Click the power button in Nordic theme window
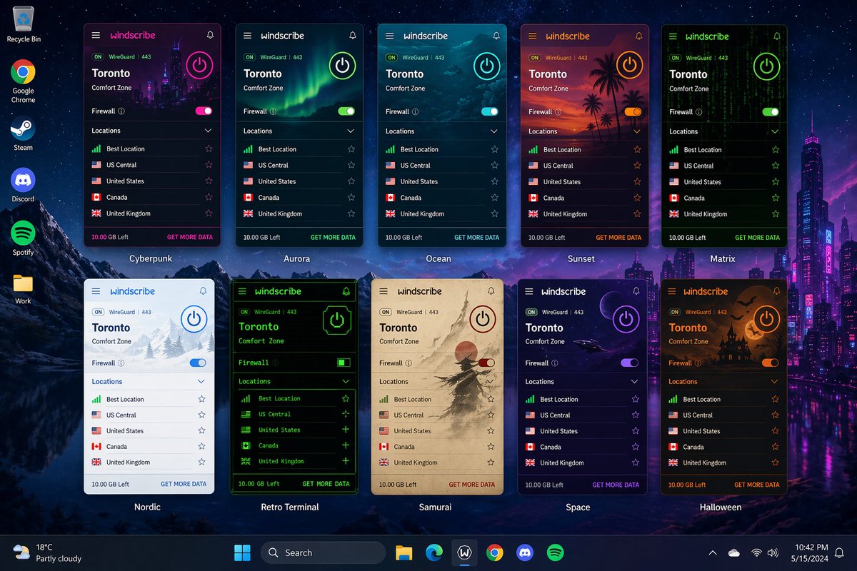This screenshot has width=857, height=571. (194, 319)
